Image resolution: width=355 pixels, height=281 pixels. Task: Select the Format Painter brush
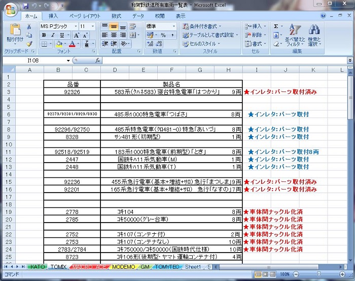29,44
